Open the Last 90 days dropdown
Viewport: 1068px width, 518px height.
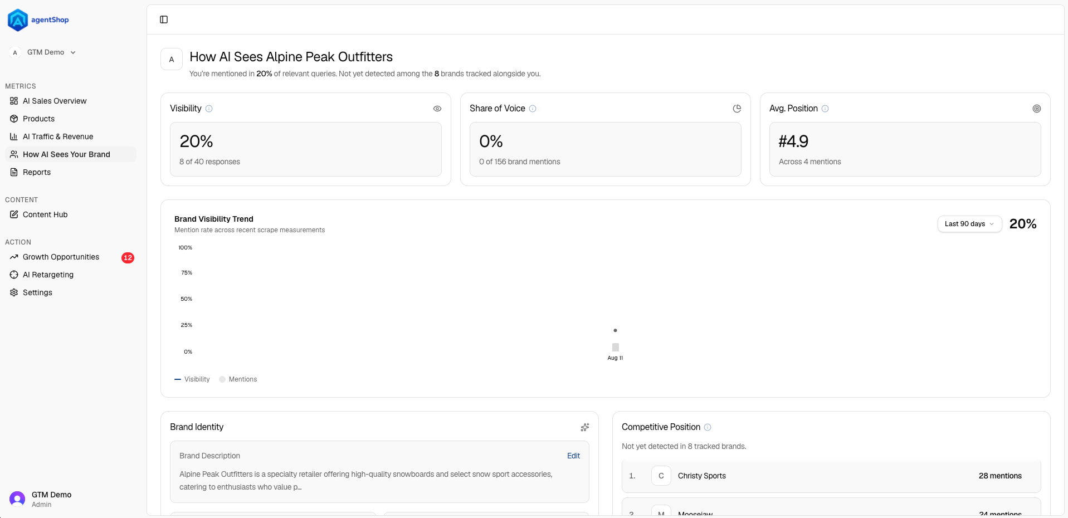point(969,224)
